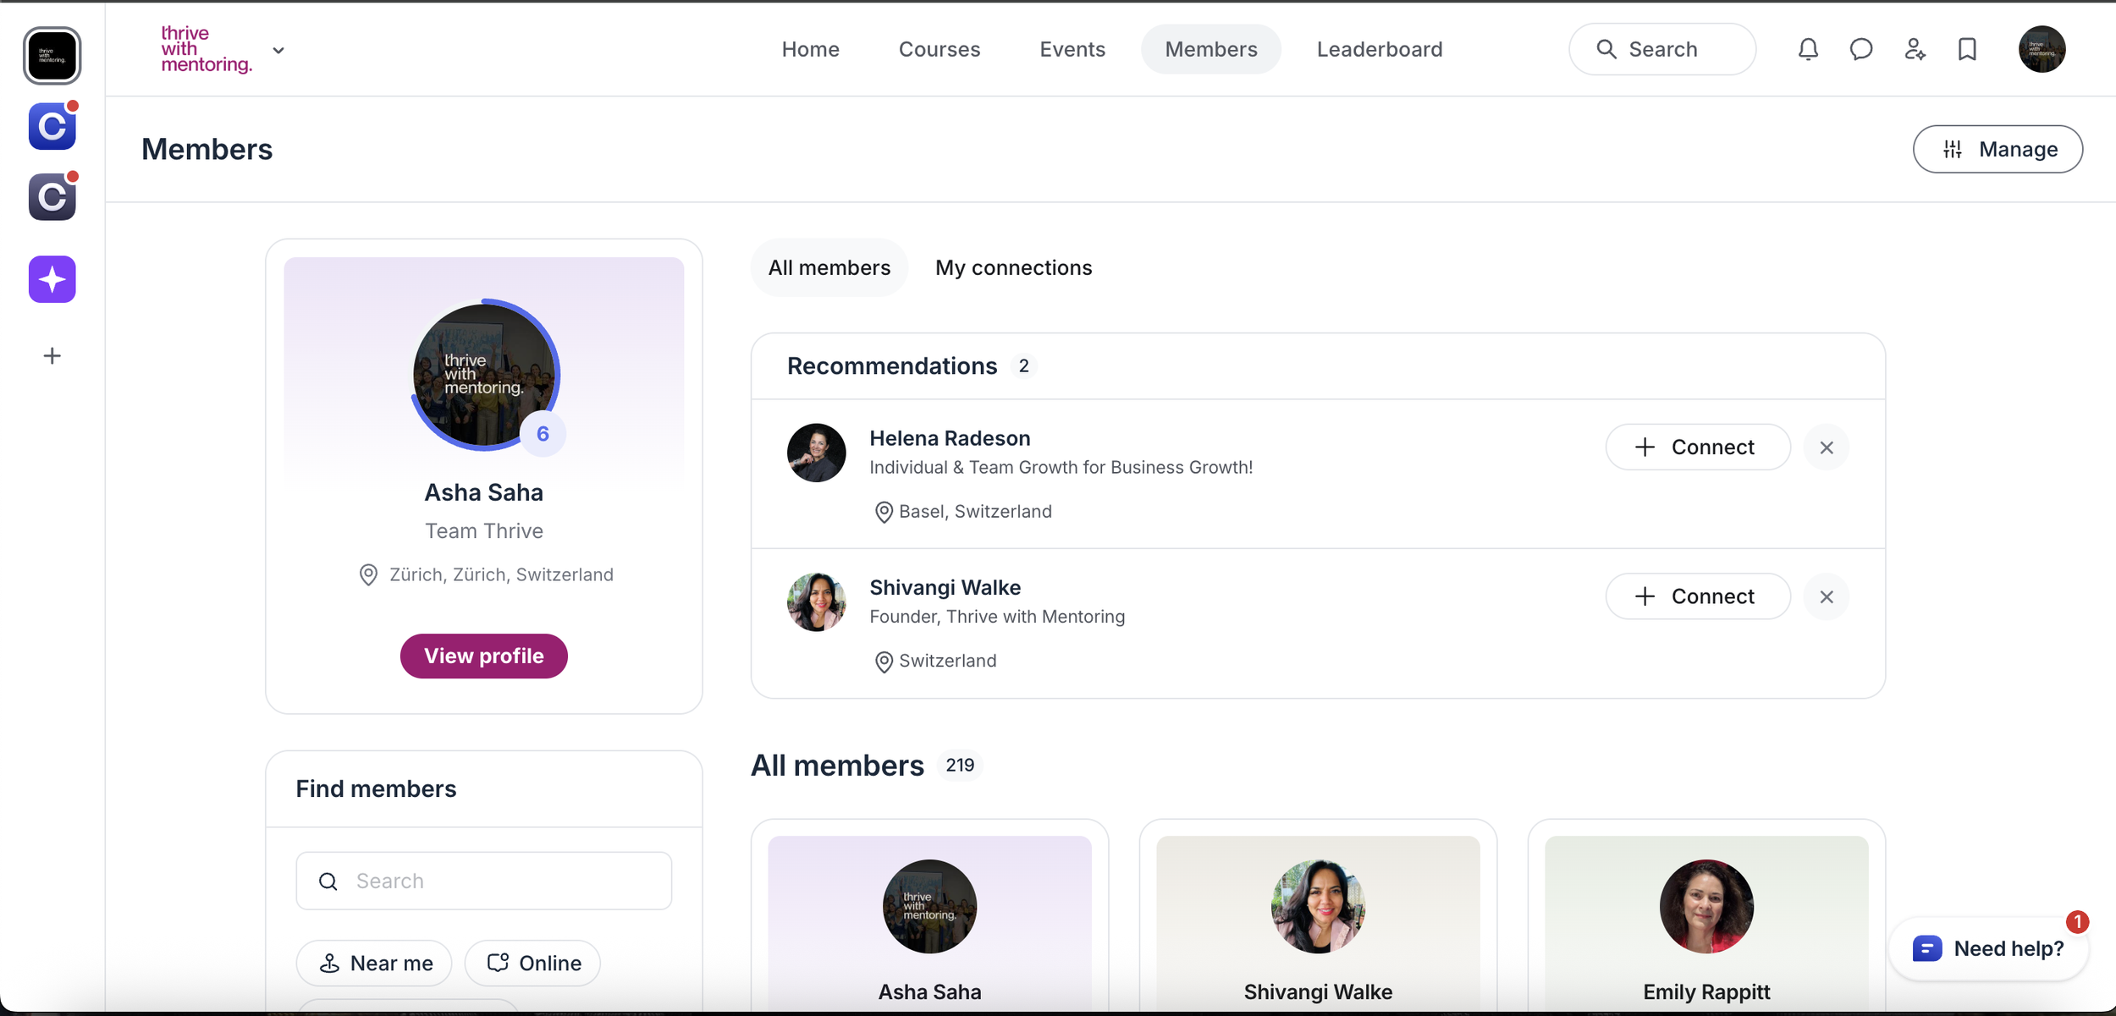Screen dimensions: 2116x1016
Task: Switch to My connections tab
Action: click(1013, 267)
